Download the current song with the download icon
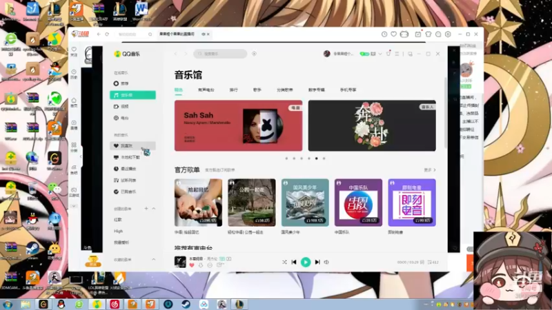Screen dimensions: 552x310 point(201,265)
